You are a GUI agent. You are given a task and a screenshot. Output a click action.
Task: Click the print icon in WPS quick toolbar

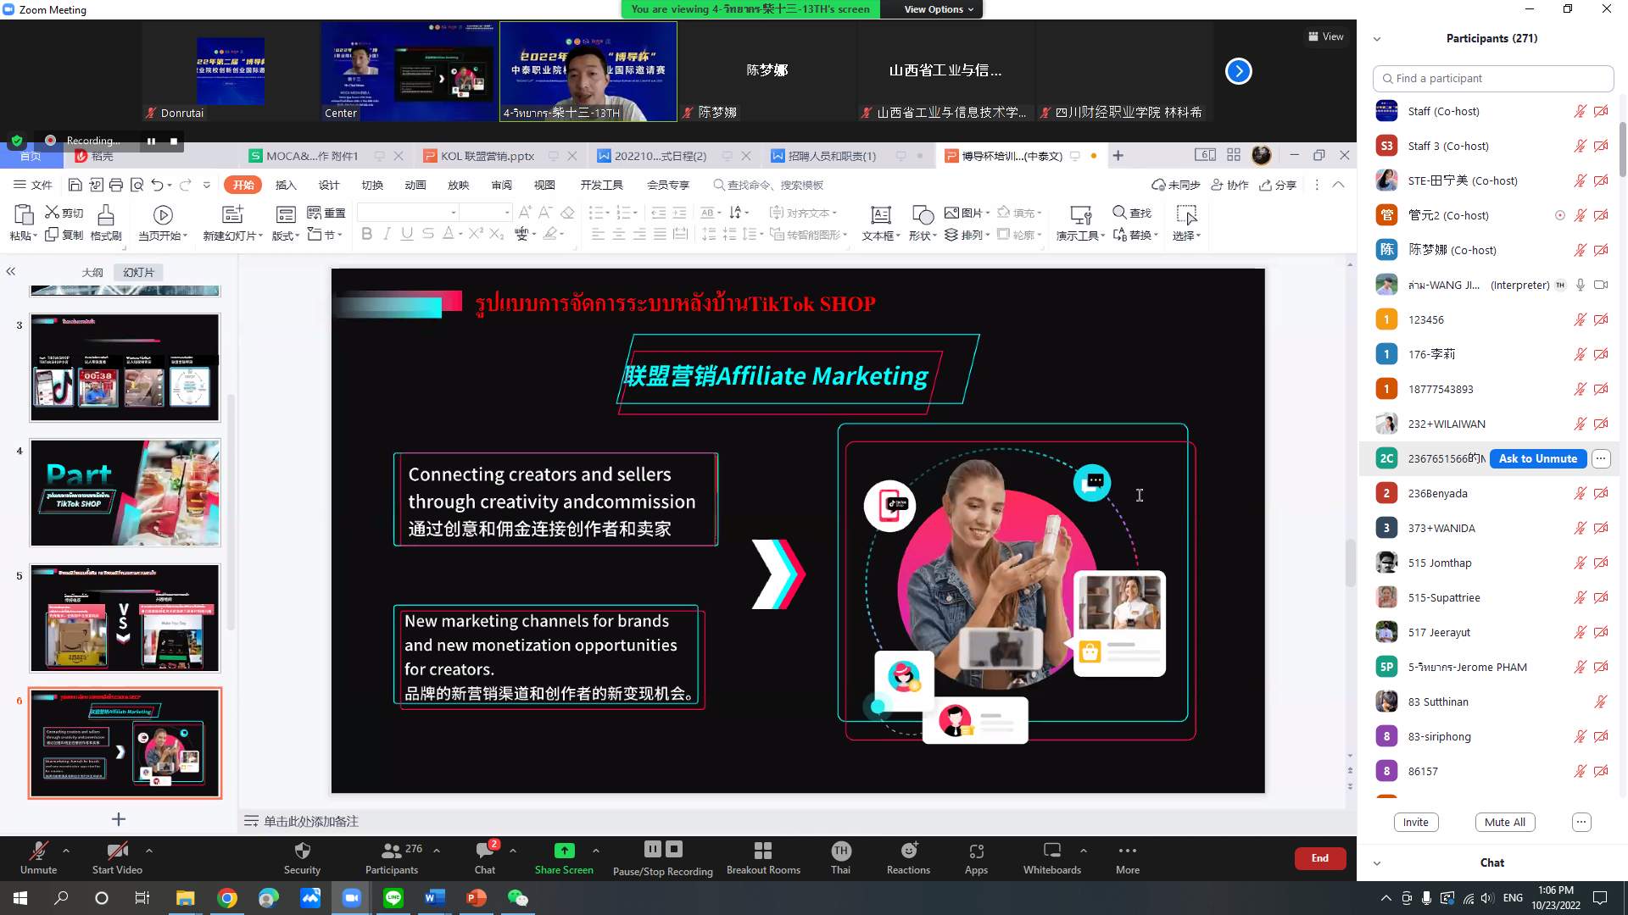116,185
